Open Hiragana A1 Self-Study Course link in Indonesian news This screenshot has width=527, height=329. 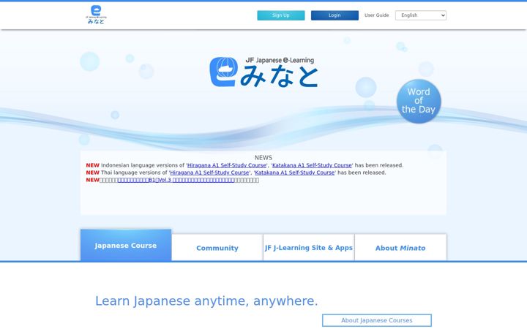[226, 165]
